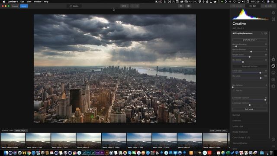Viewport: 277px width, 156px height.
Task: Open Illustrator from the Dock
Action: (107, 153)
